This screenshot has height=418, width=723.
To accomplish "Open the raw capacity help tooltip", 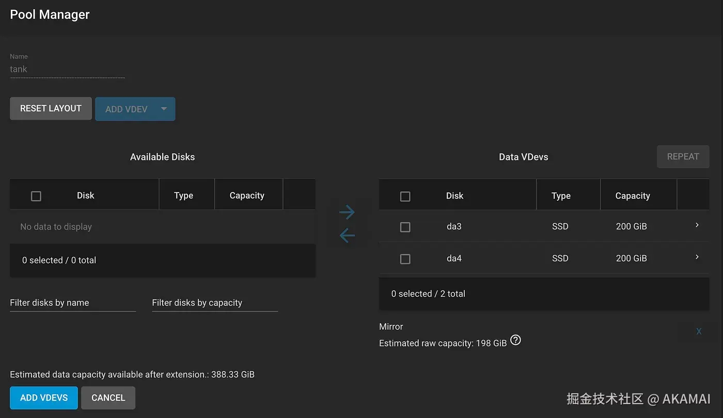I will 515,341.
